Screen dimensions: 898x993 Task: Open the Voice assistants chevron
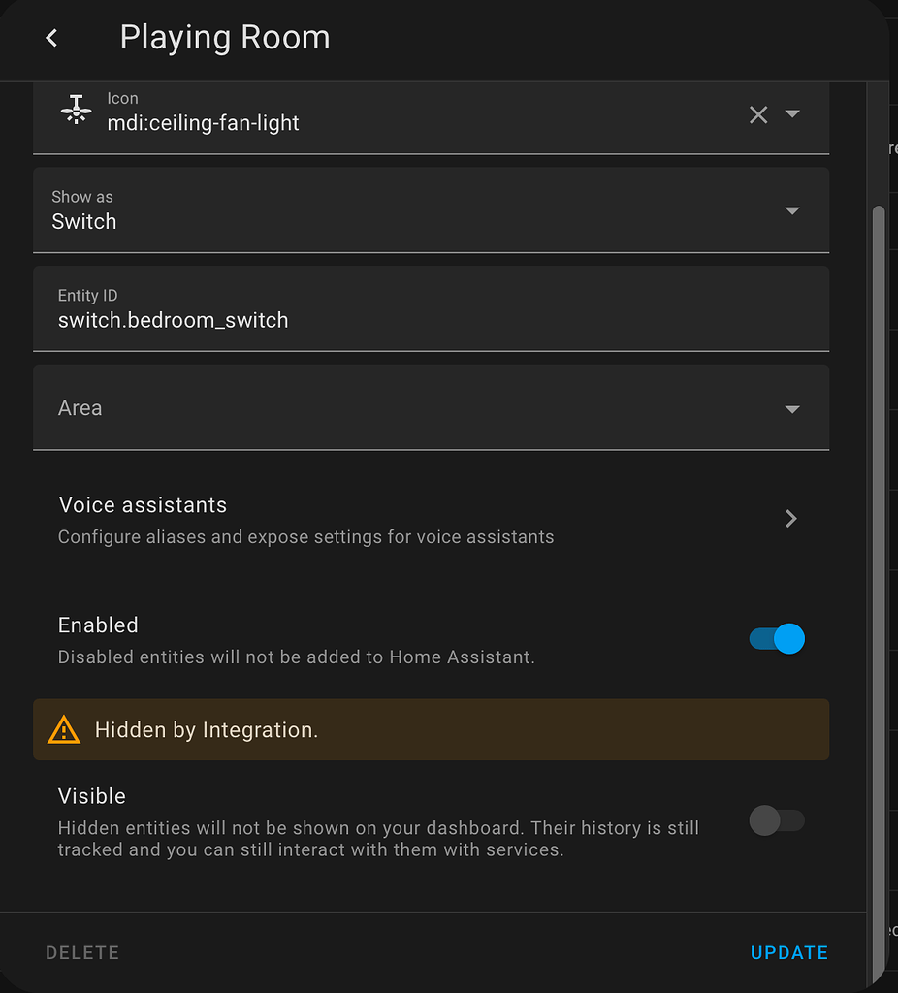point(790,519)
